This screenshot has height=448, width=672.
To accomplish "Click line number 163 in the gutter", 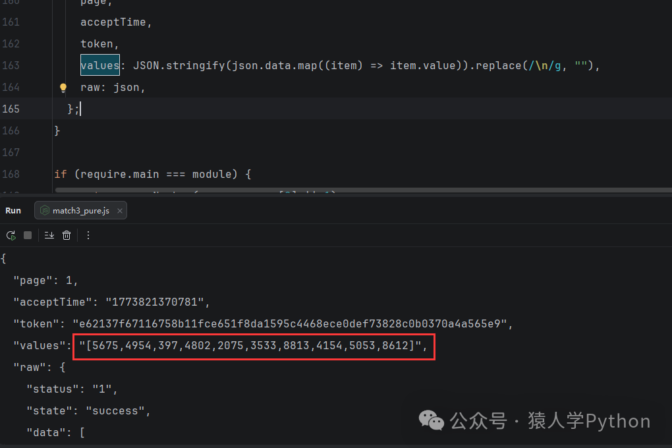I will [11, 65].
